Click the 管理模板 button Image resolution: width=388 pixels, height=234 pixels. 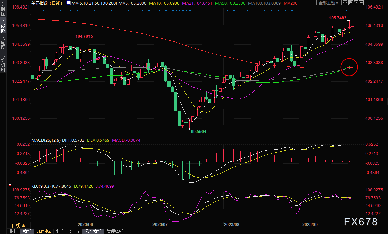pos(115,231)
